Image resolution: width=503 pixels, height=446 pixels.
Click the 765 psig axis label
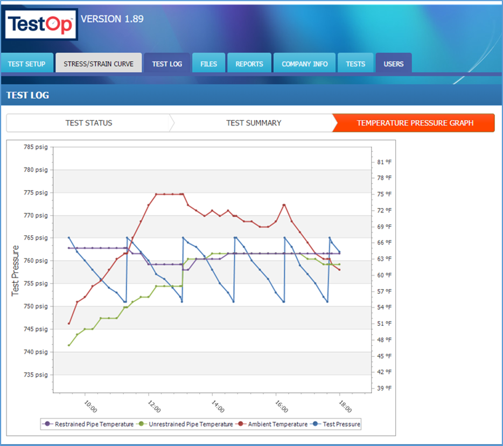tap(36, 238)
